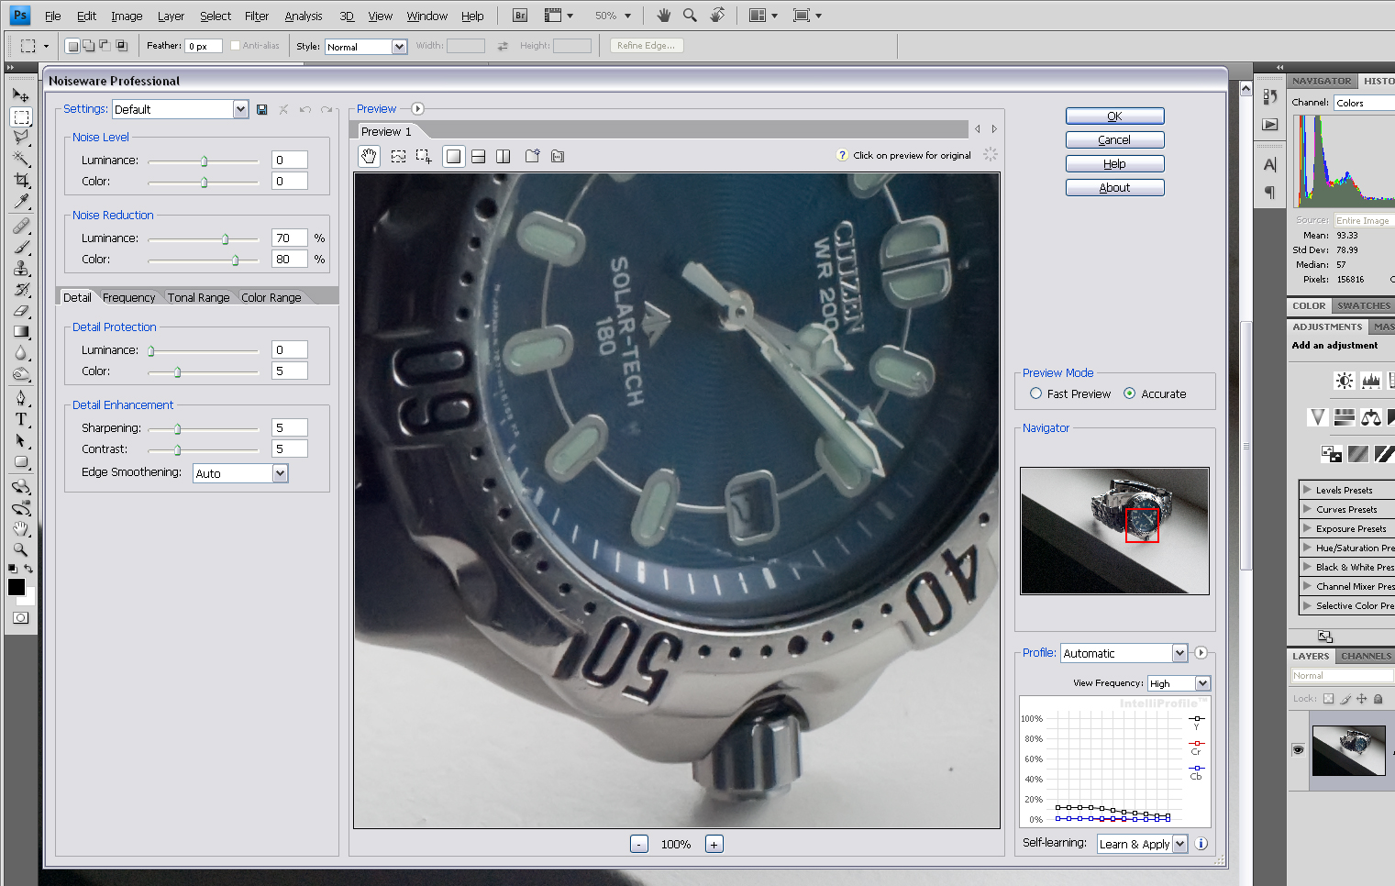Select the Rectangular Marquee tool
Screen dimensions: 1395x886
coord(21,116)
